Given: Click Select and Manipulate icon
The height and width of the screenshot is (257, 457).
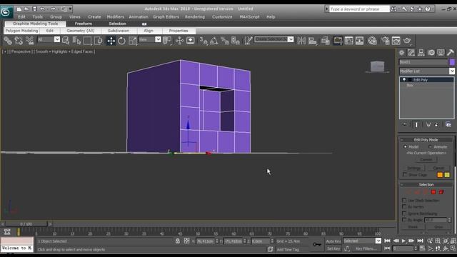Looking at the screenshot, I should [x=179, y=41].
